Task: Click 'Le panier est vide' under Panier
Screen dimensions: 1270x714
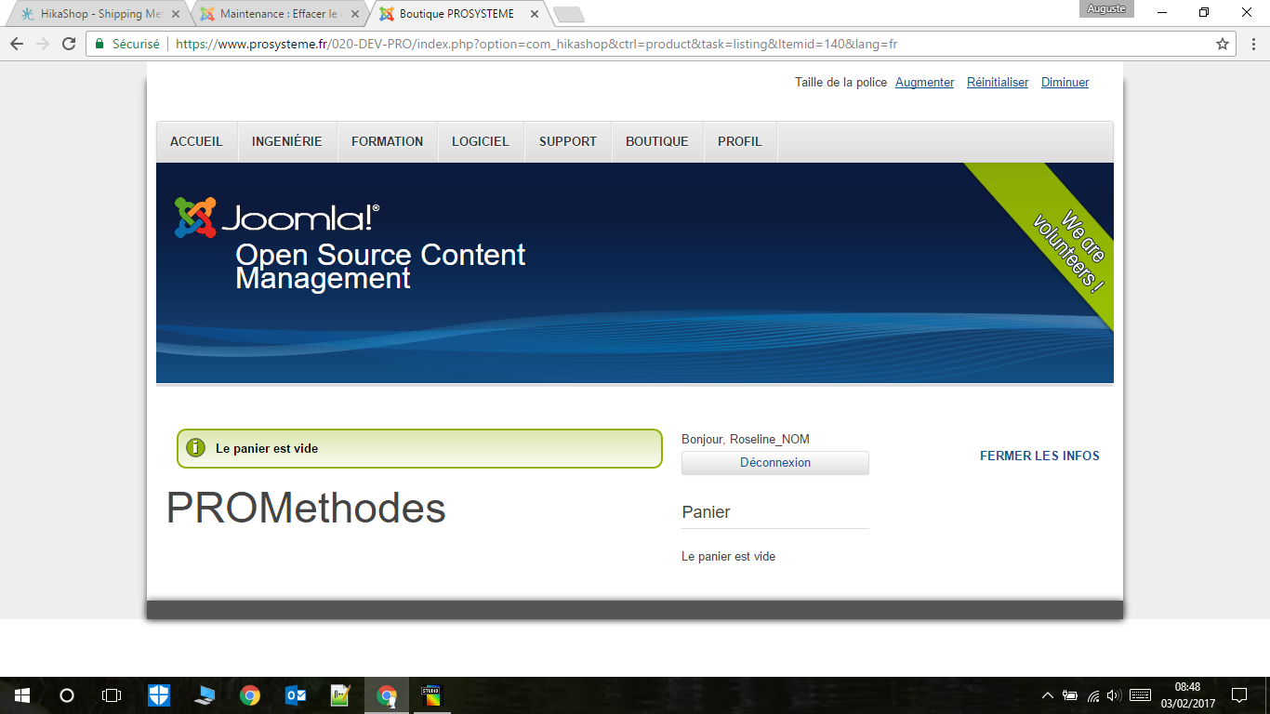Action: pyautogui.click(x=728, y=557)
